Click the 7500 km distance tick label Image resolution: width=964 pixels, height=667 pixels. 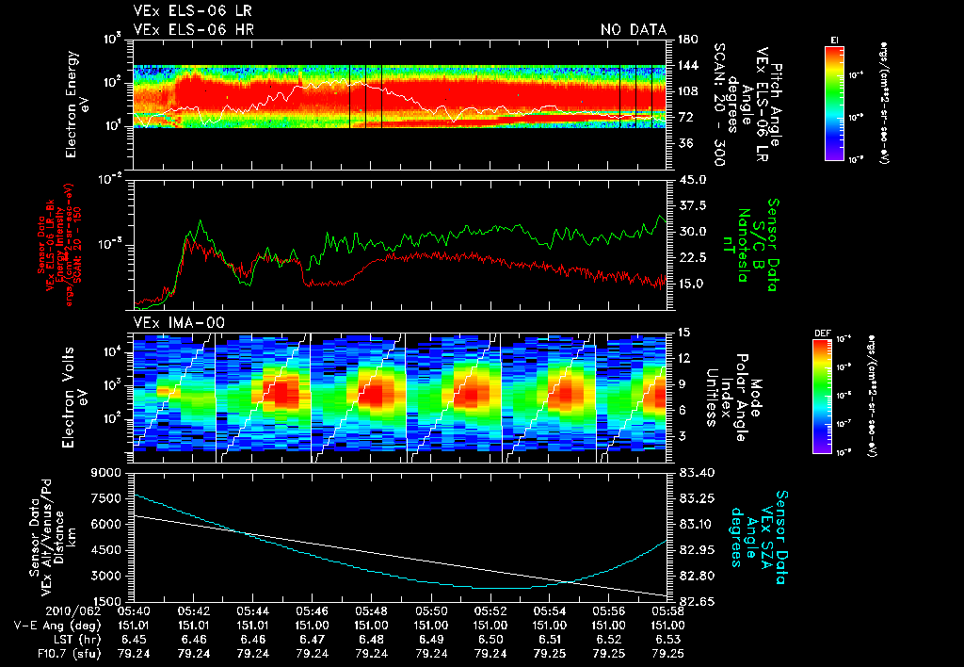click(107, 498)
